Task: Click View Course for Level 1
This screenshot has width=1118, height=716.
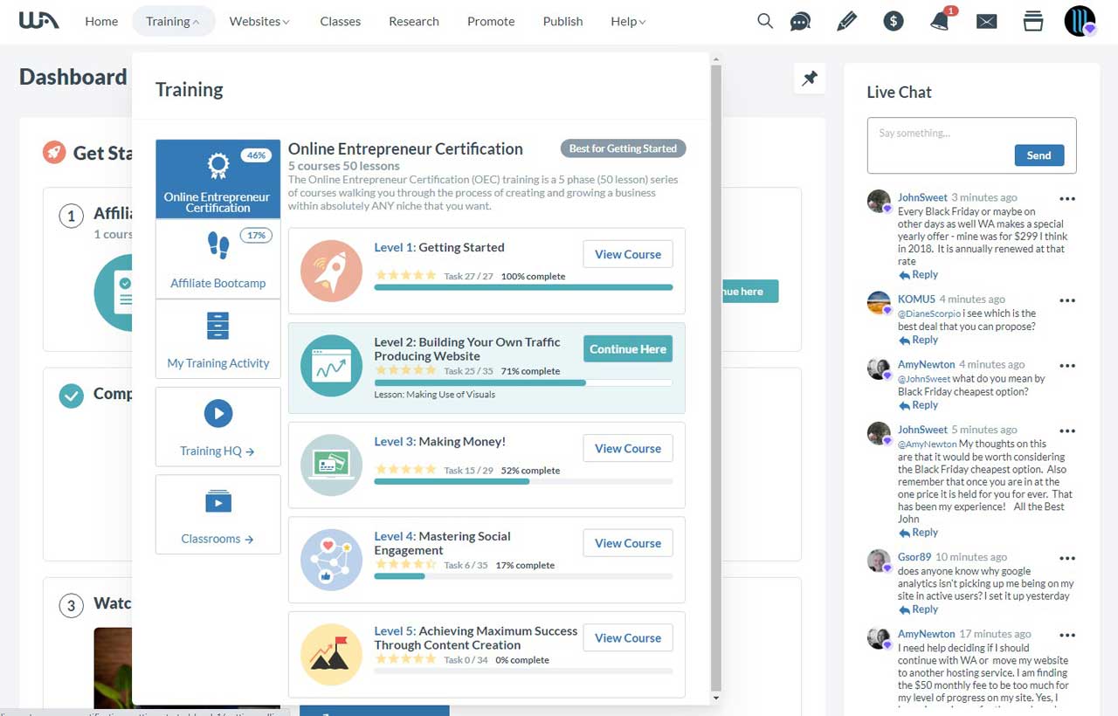Action: (628, 254)
